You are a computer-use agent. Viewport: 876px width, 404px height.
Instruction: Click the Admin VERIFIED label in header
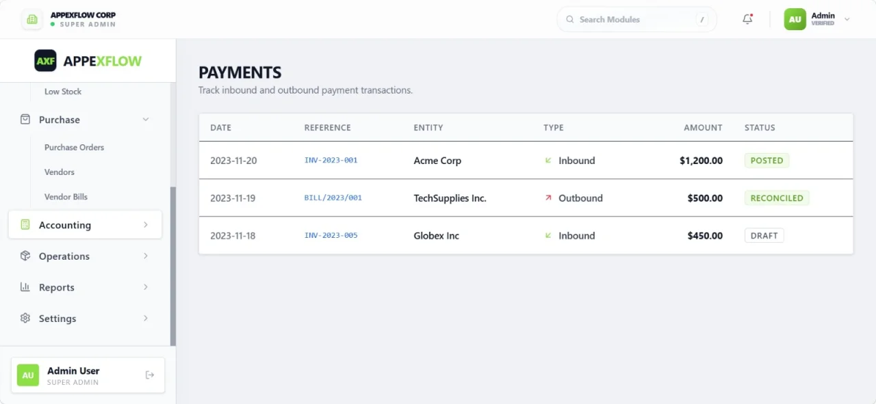coord(823,19)
